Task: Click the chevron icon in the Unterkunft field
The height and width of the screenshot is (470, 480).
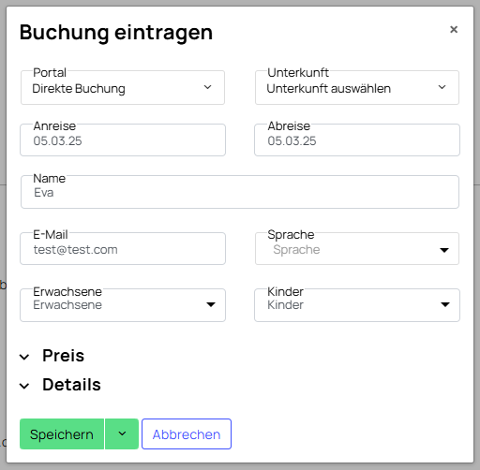Action: 442,87
